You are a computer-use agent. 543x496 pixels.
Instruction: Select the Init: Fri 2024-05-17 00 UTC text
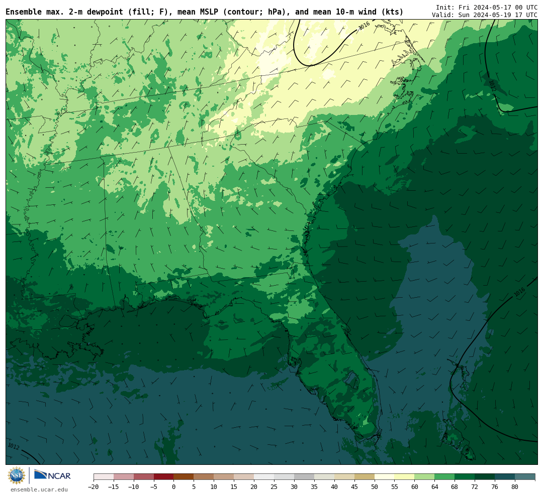[x=487, y=7]
